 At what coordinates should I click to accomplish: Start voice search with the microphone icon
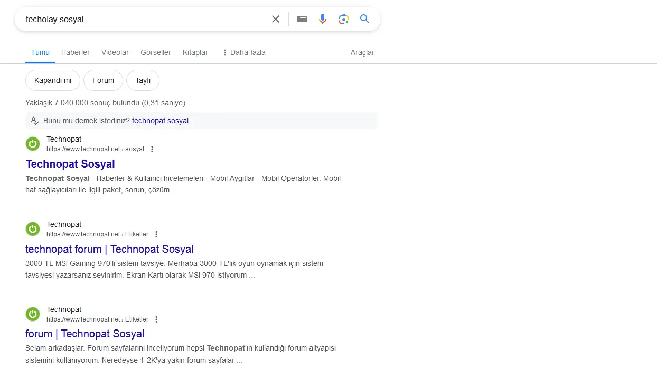click(x=323, y=19)
